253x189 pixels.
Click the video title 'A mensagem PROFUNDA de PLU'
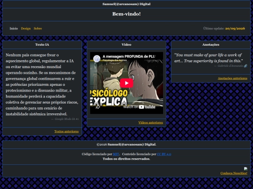click(129, 56)
